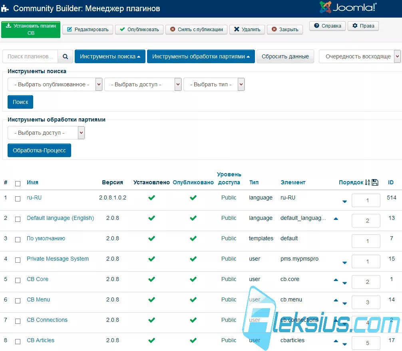Click the Удалить toolbar button
The width and height of the screenshot is (402, 351).
[247, 30]
